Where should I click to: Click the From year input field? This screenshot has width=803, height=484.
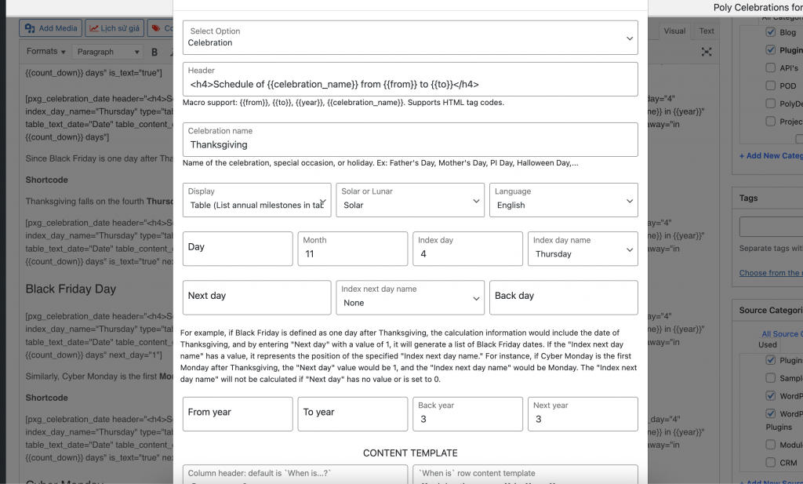point(237,413)
